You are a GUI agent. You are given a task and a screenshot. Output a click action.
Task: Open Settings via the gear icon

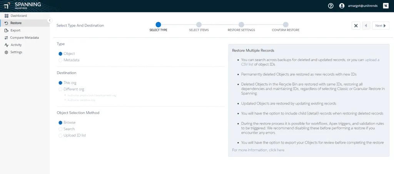7,52
